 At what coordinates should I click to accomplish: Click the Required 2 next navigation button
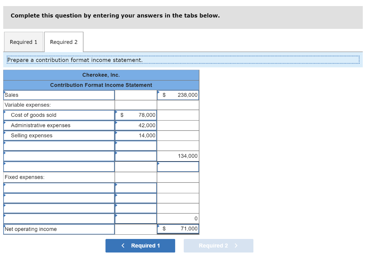coord(218,245)
